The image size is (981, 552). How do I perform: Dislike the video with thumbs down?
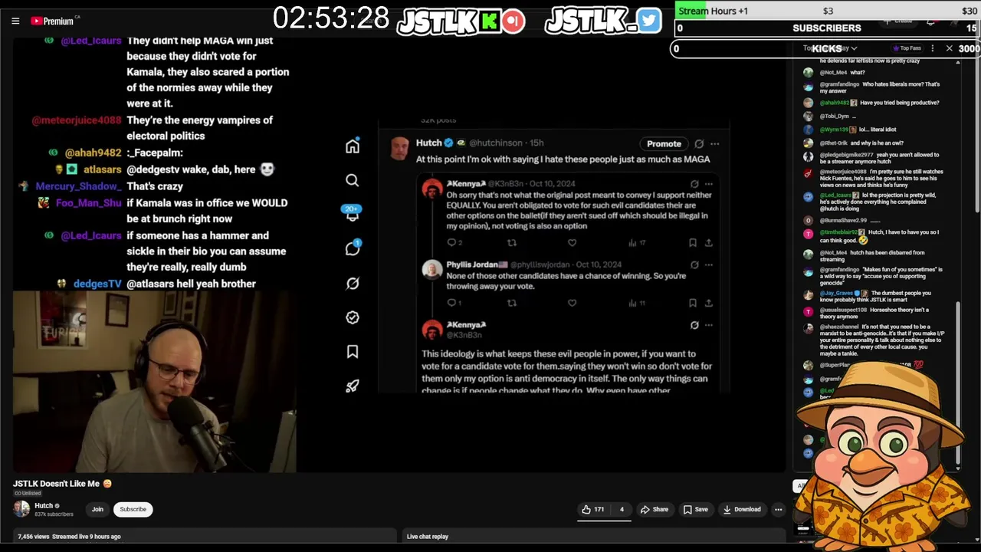point(622,509)
